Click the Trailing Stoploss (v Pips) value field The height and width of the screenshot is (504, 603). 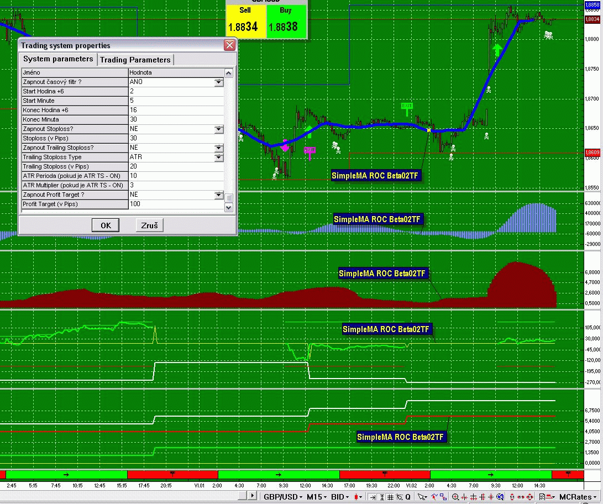pos(176,166)
